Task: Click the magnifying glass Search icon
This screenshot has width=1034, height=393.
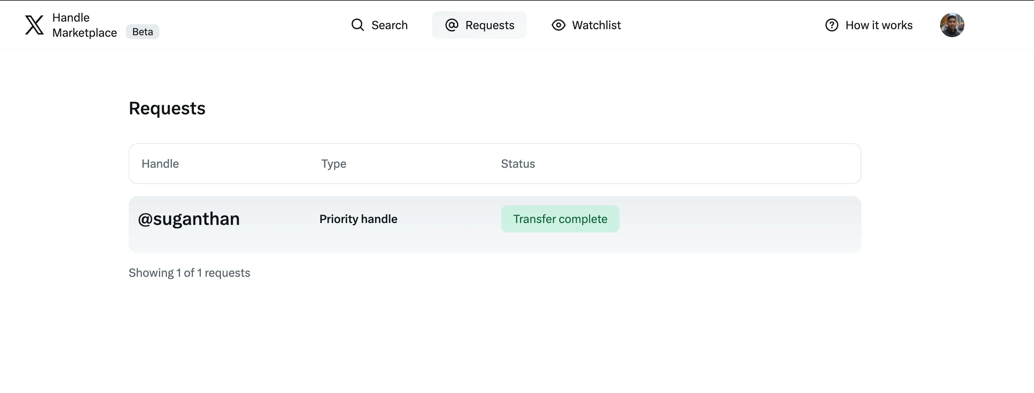Action: point(357,25)
